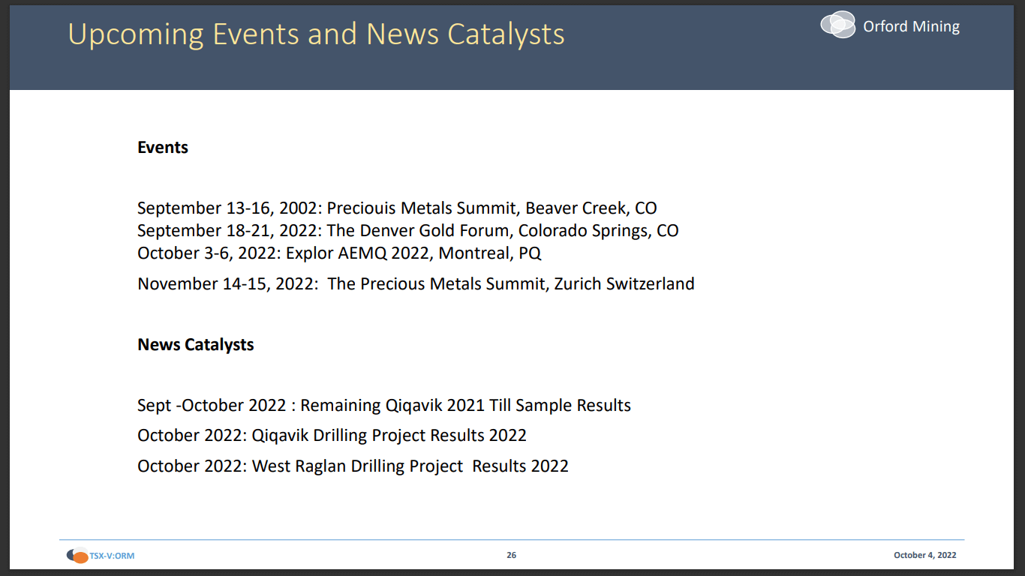Select the Qiqavik Drilling Project Results entry
This screenshot has width=1025, height=576.
[332, 435]
